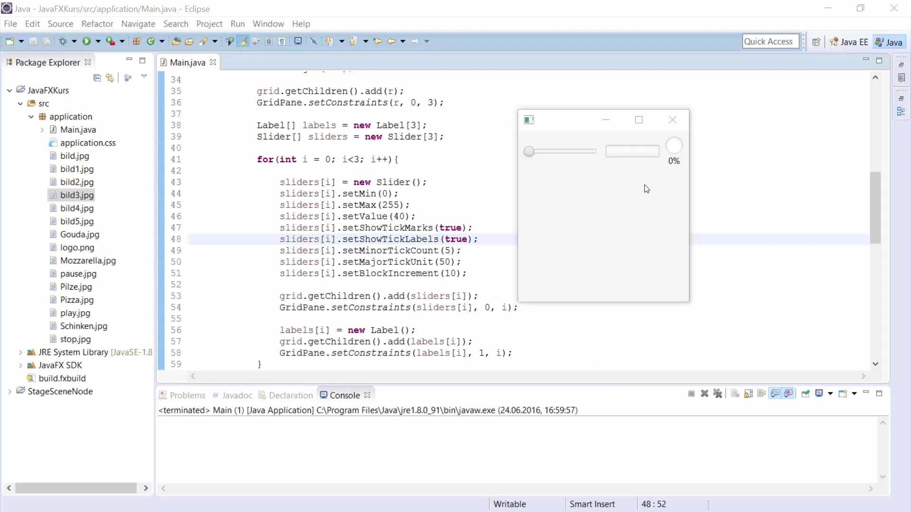Click Pin Console icon

click(805, 393)
